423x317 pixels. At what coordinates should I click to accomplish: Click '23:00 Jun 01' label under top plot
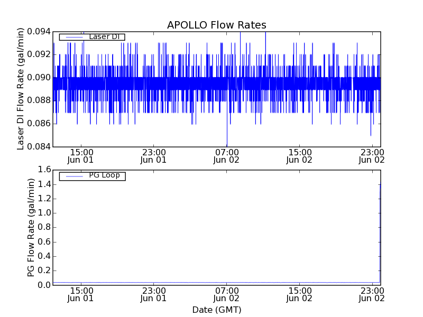[x=153, y=156]
